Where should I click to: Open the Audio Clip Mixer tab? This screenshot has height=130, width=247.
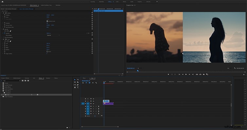click(46, 5)
